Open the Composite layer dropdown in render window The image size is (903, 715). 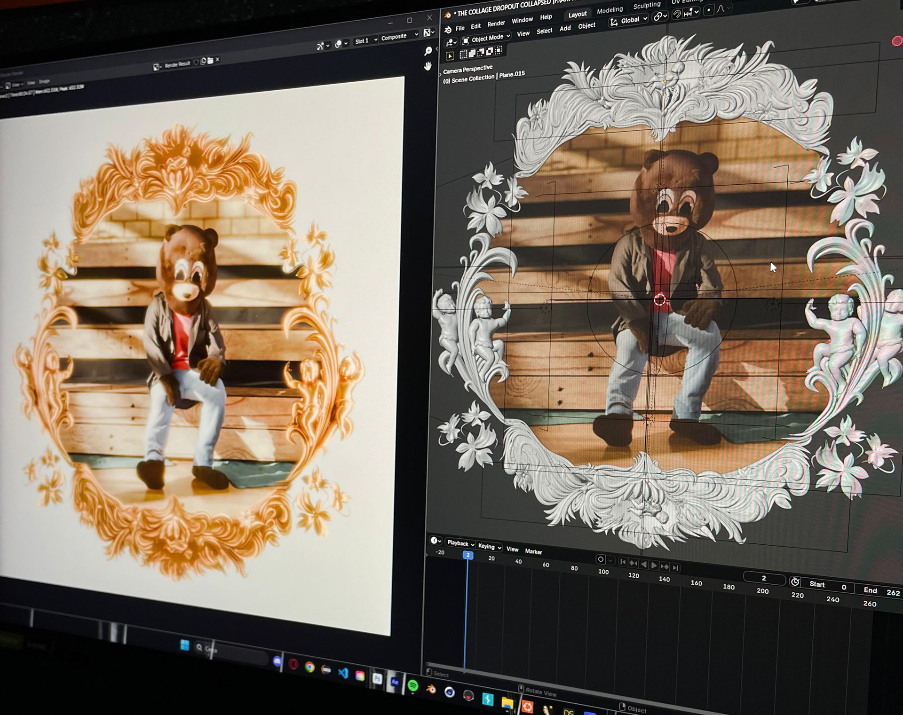(399, 36)
